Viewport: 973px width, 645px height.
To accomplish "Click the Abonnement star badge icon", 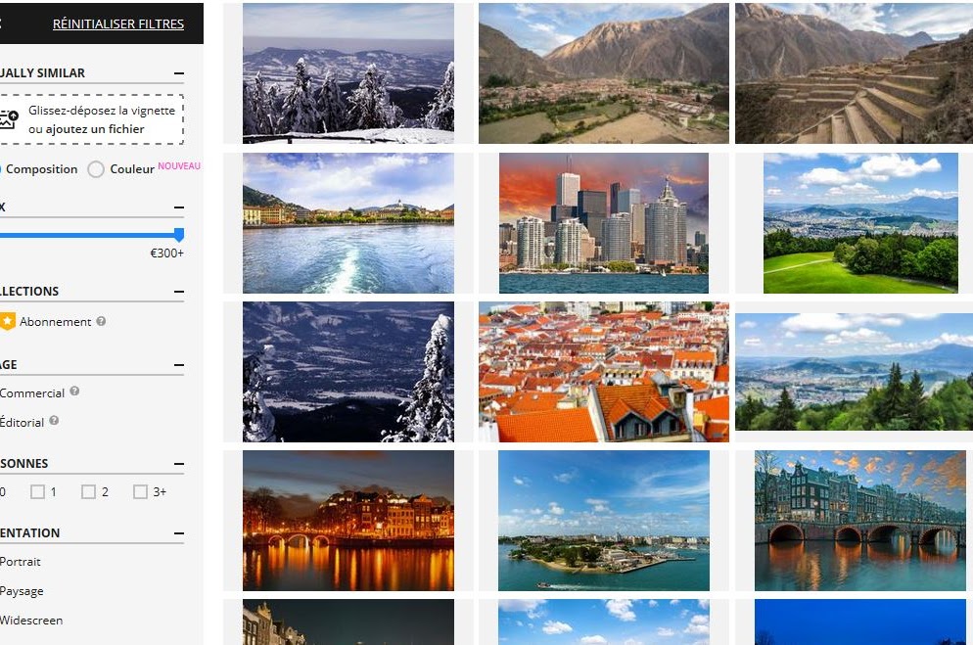I will 8,321.
